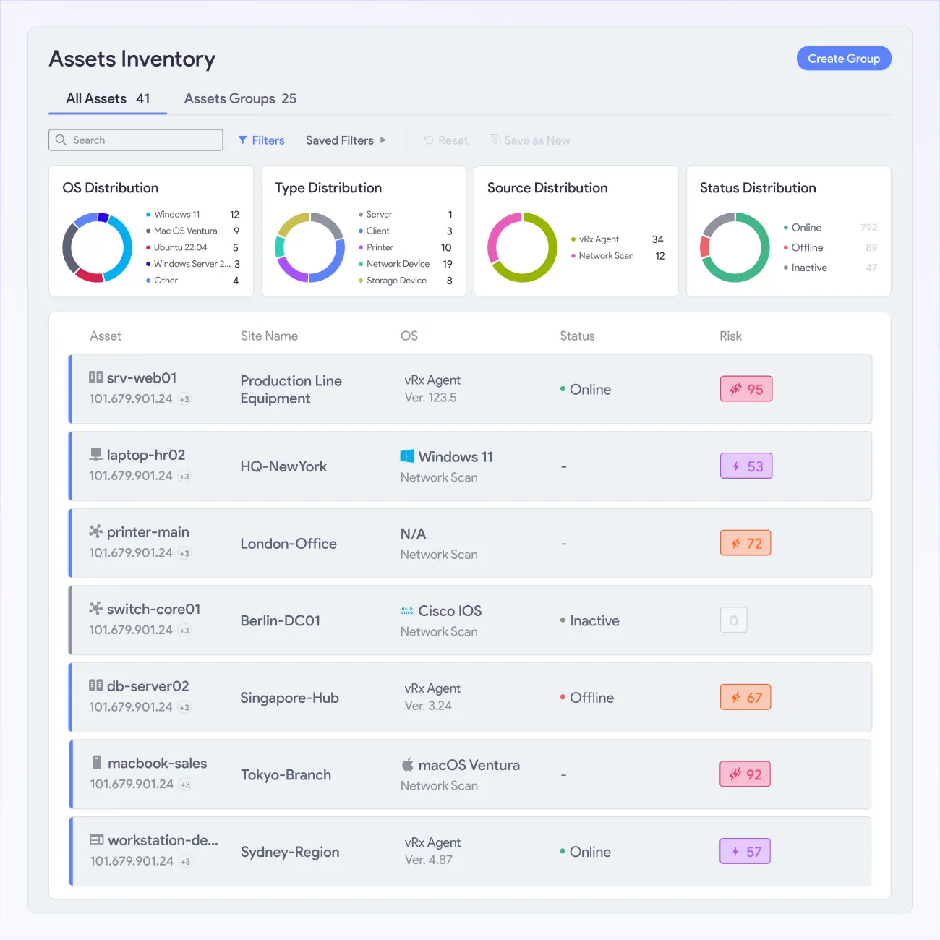Click the device icon beside macbook-sales
Screen dimensions: 940x940
[97, 762]
